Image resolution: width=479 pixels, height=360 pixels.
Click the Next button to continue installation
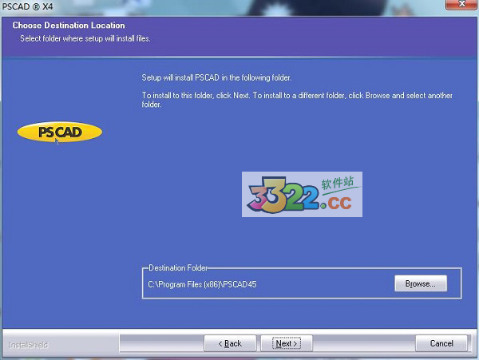pos(287,343)
